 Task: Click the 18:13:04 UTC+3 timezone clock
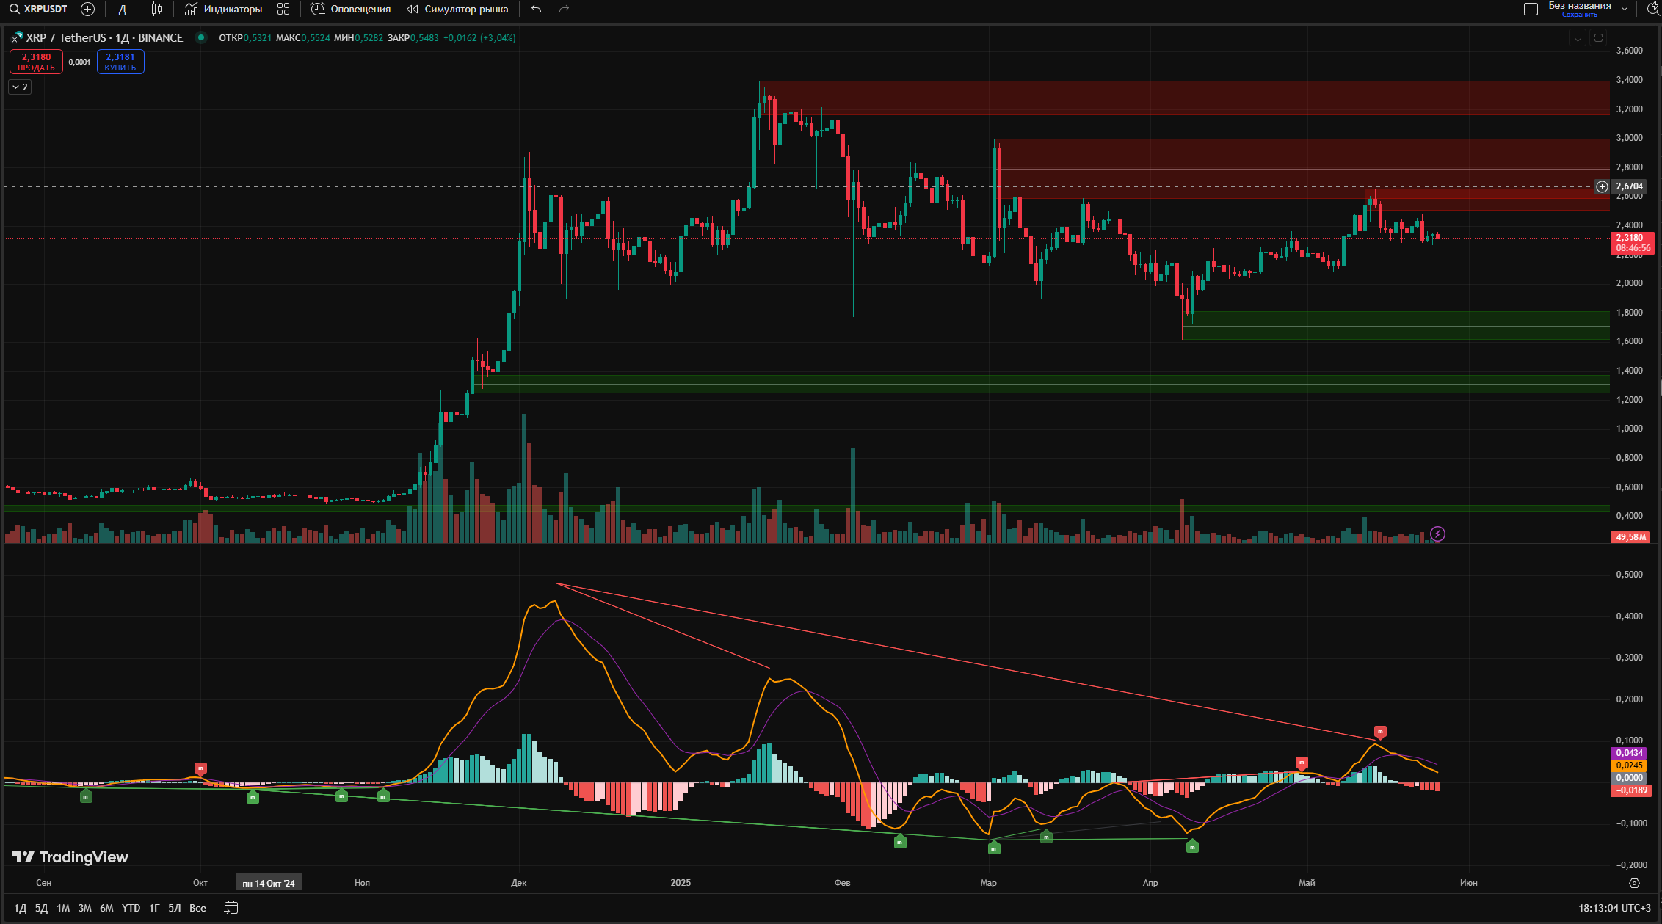pyautogui.click(x=1614, y=909)
